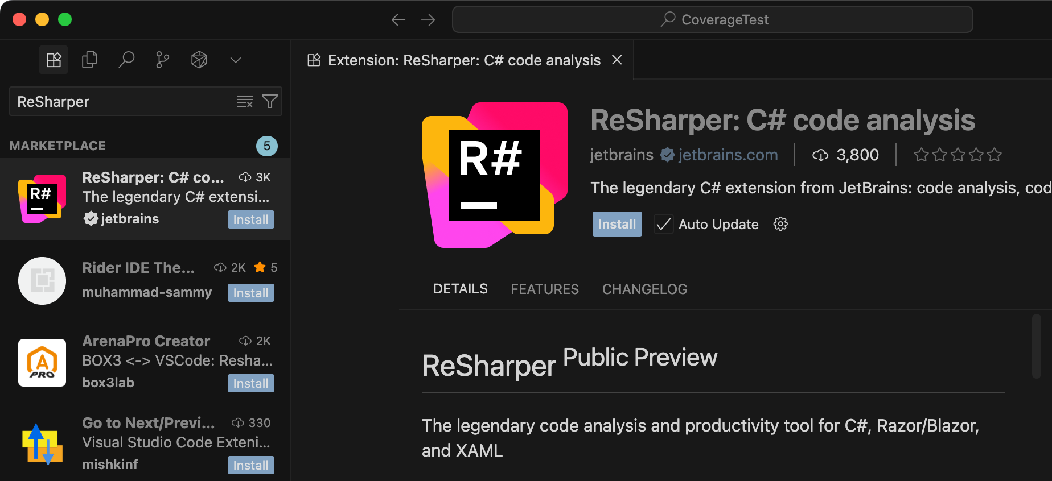Open the extension filter funnel icon

point(269,102)
